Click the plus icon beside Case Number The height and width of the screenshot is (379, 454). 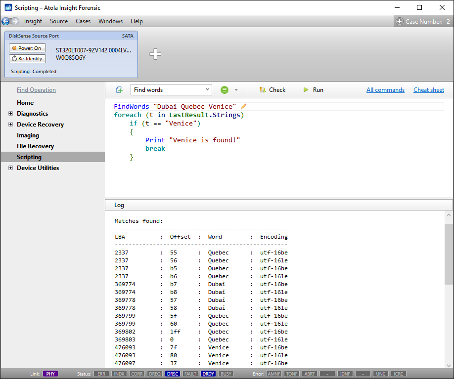(400, 21)
